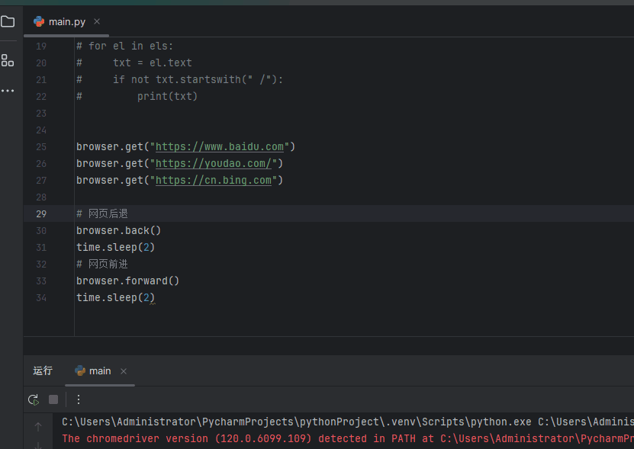Place cursor at end of line 34

point(155,297)
